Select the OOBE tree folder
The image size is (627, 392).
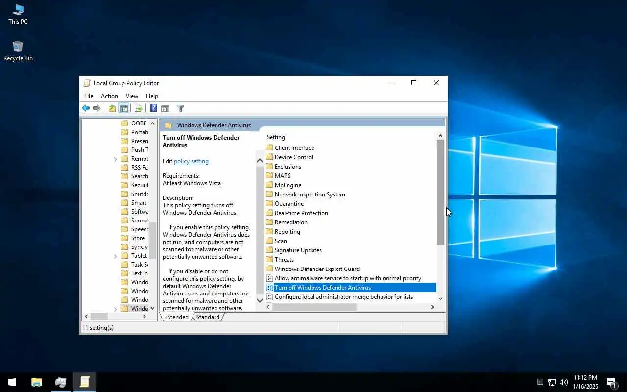[134, 123]
